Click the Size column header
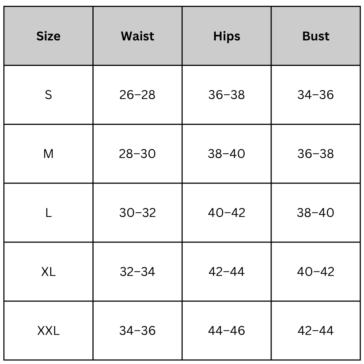The image size is (364, 364). point(48,36)
